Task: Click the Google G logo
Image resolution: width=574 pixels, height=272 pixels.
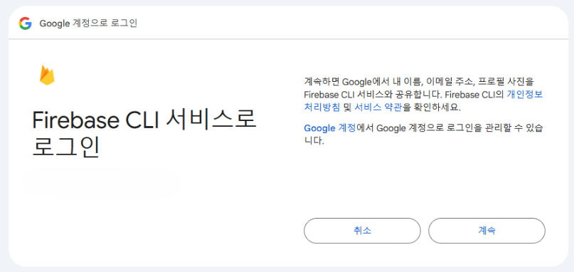Action: (26, 23)
